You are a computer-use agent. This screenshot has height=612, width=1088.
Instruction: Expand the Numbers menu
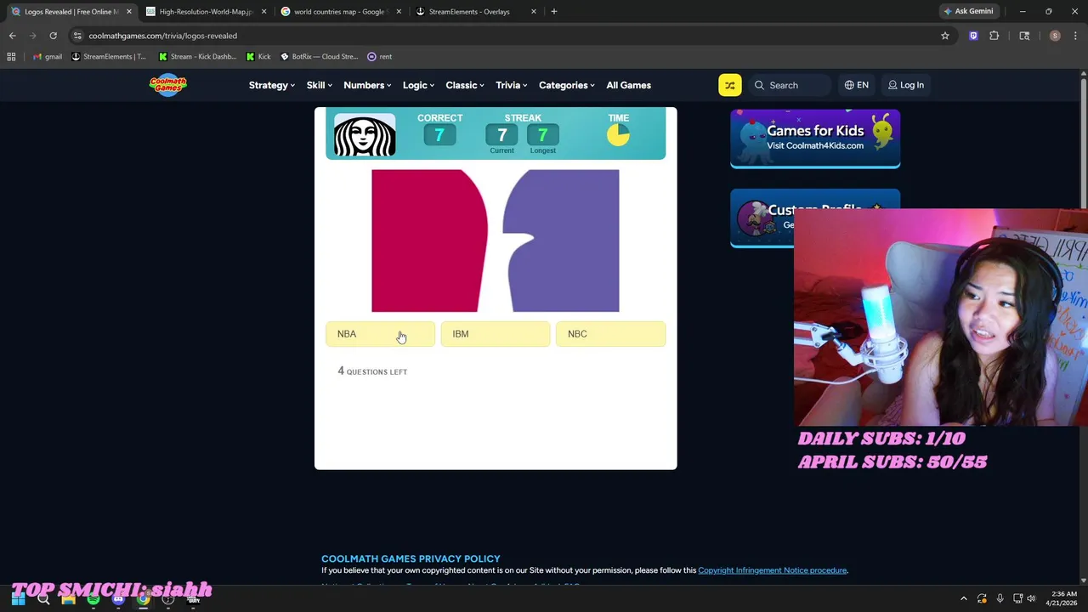(367, 85)
